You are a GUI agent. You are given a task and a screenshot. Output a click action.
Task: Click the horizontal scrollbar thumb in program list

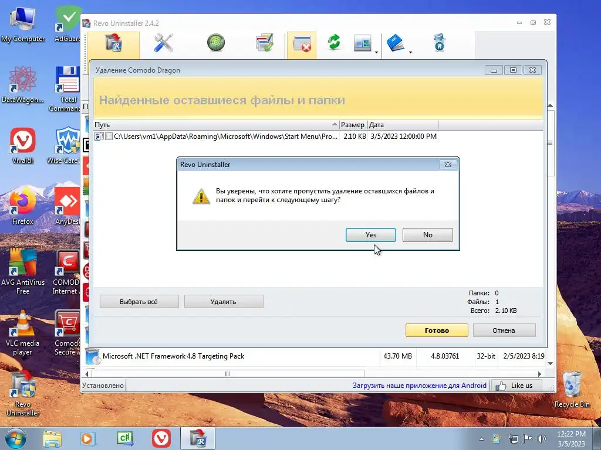tap(228, 374)
